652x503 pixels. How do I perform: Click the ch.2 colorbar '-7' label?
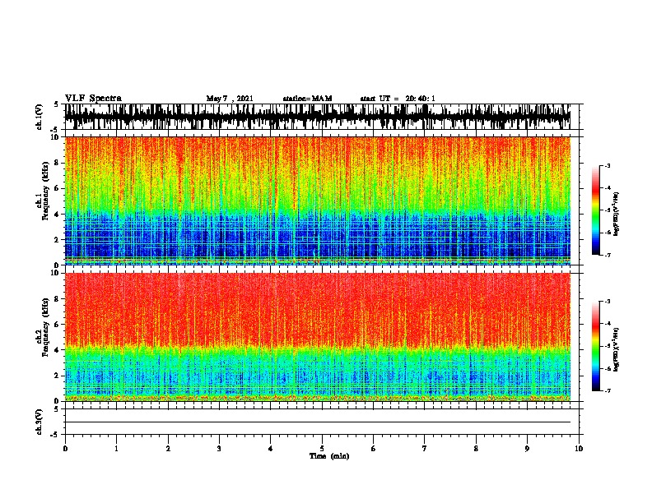(608, 390)
